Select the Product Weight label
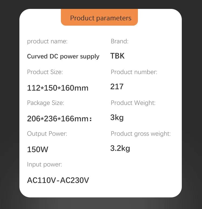This screenshot has height=209, width=202. [133, 103]
